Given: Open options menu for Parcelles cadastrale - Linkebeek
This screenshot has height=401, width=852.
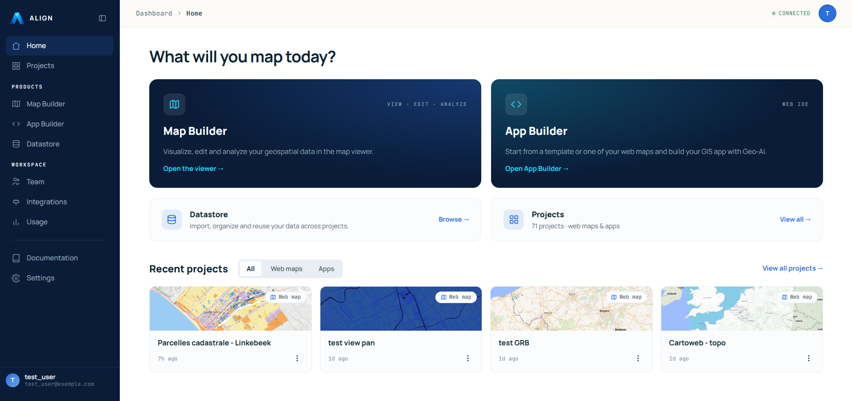Looking at the screenshot, I should [x=297, y=358].
